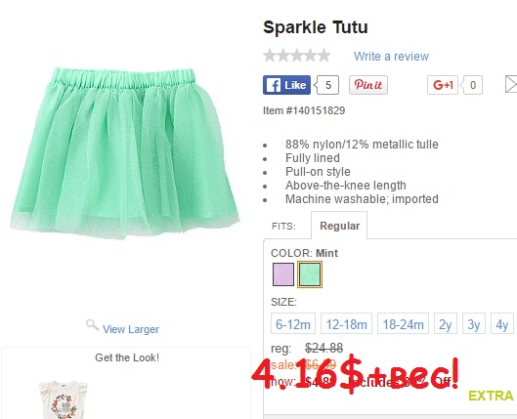Open the Write a review link
The width and height of the screenshot is (517, 419).
click(x=391, y=56)
